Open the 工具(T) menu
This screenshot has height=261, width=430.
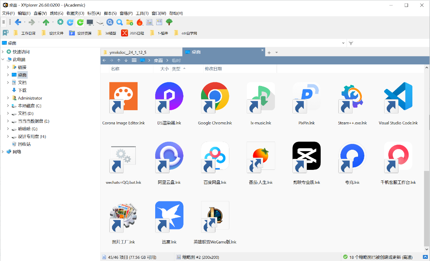click(x=142, y=13)
